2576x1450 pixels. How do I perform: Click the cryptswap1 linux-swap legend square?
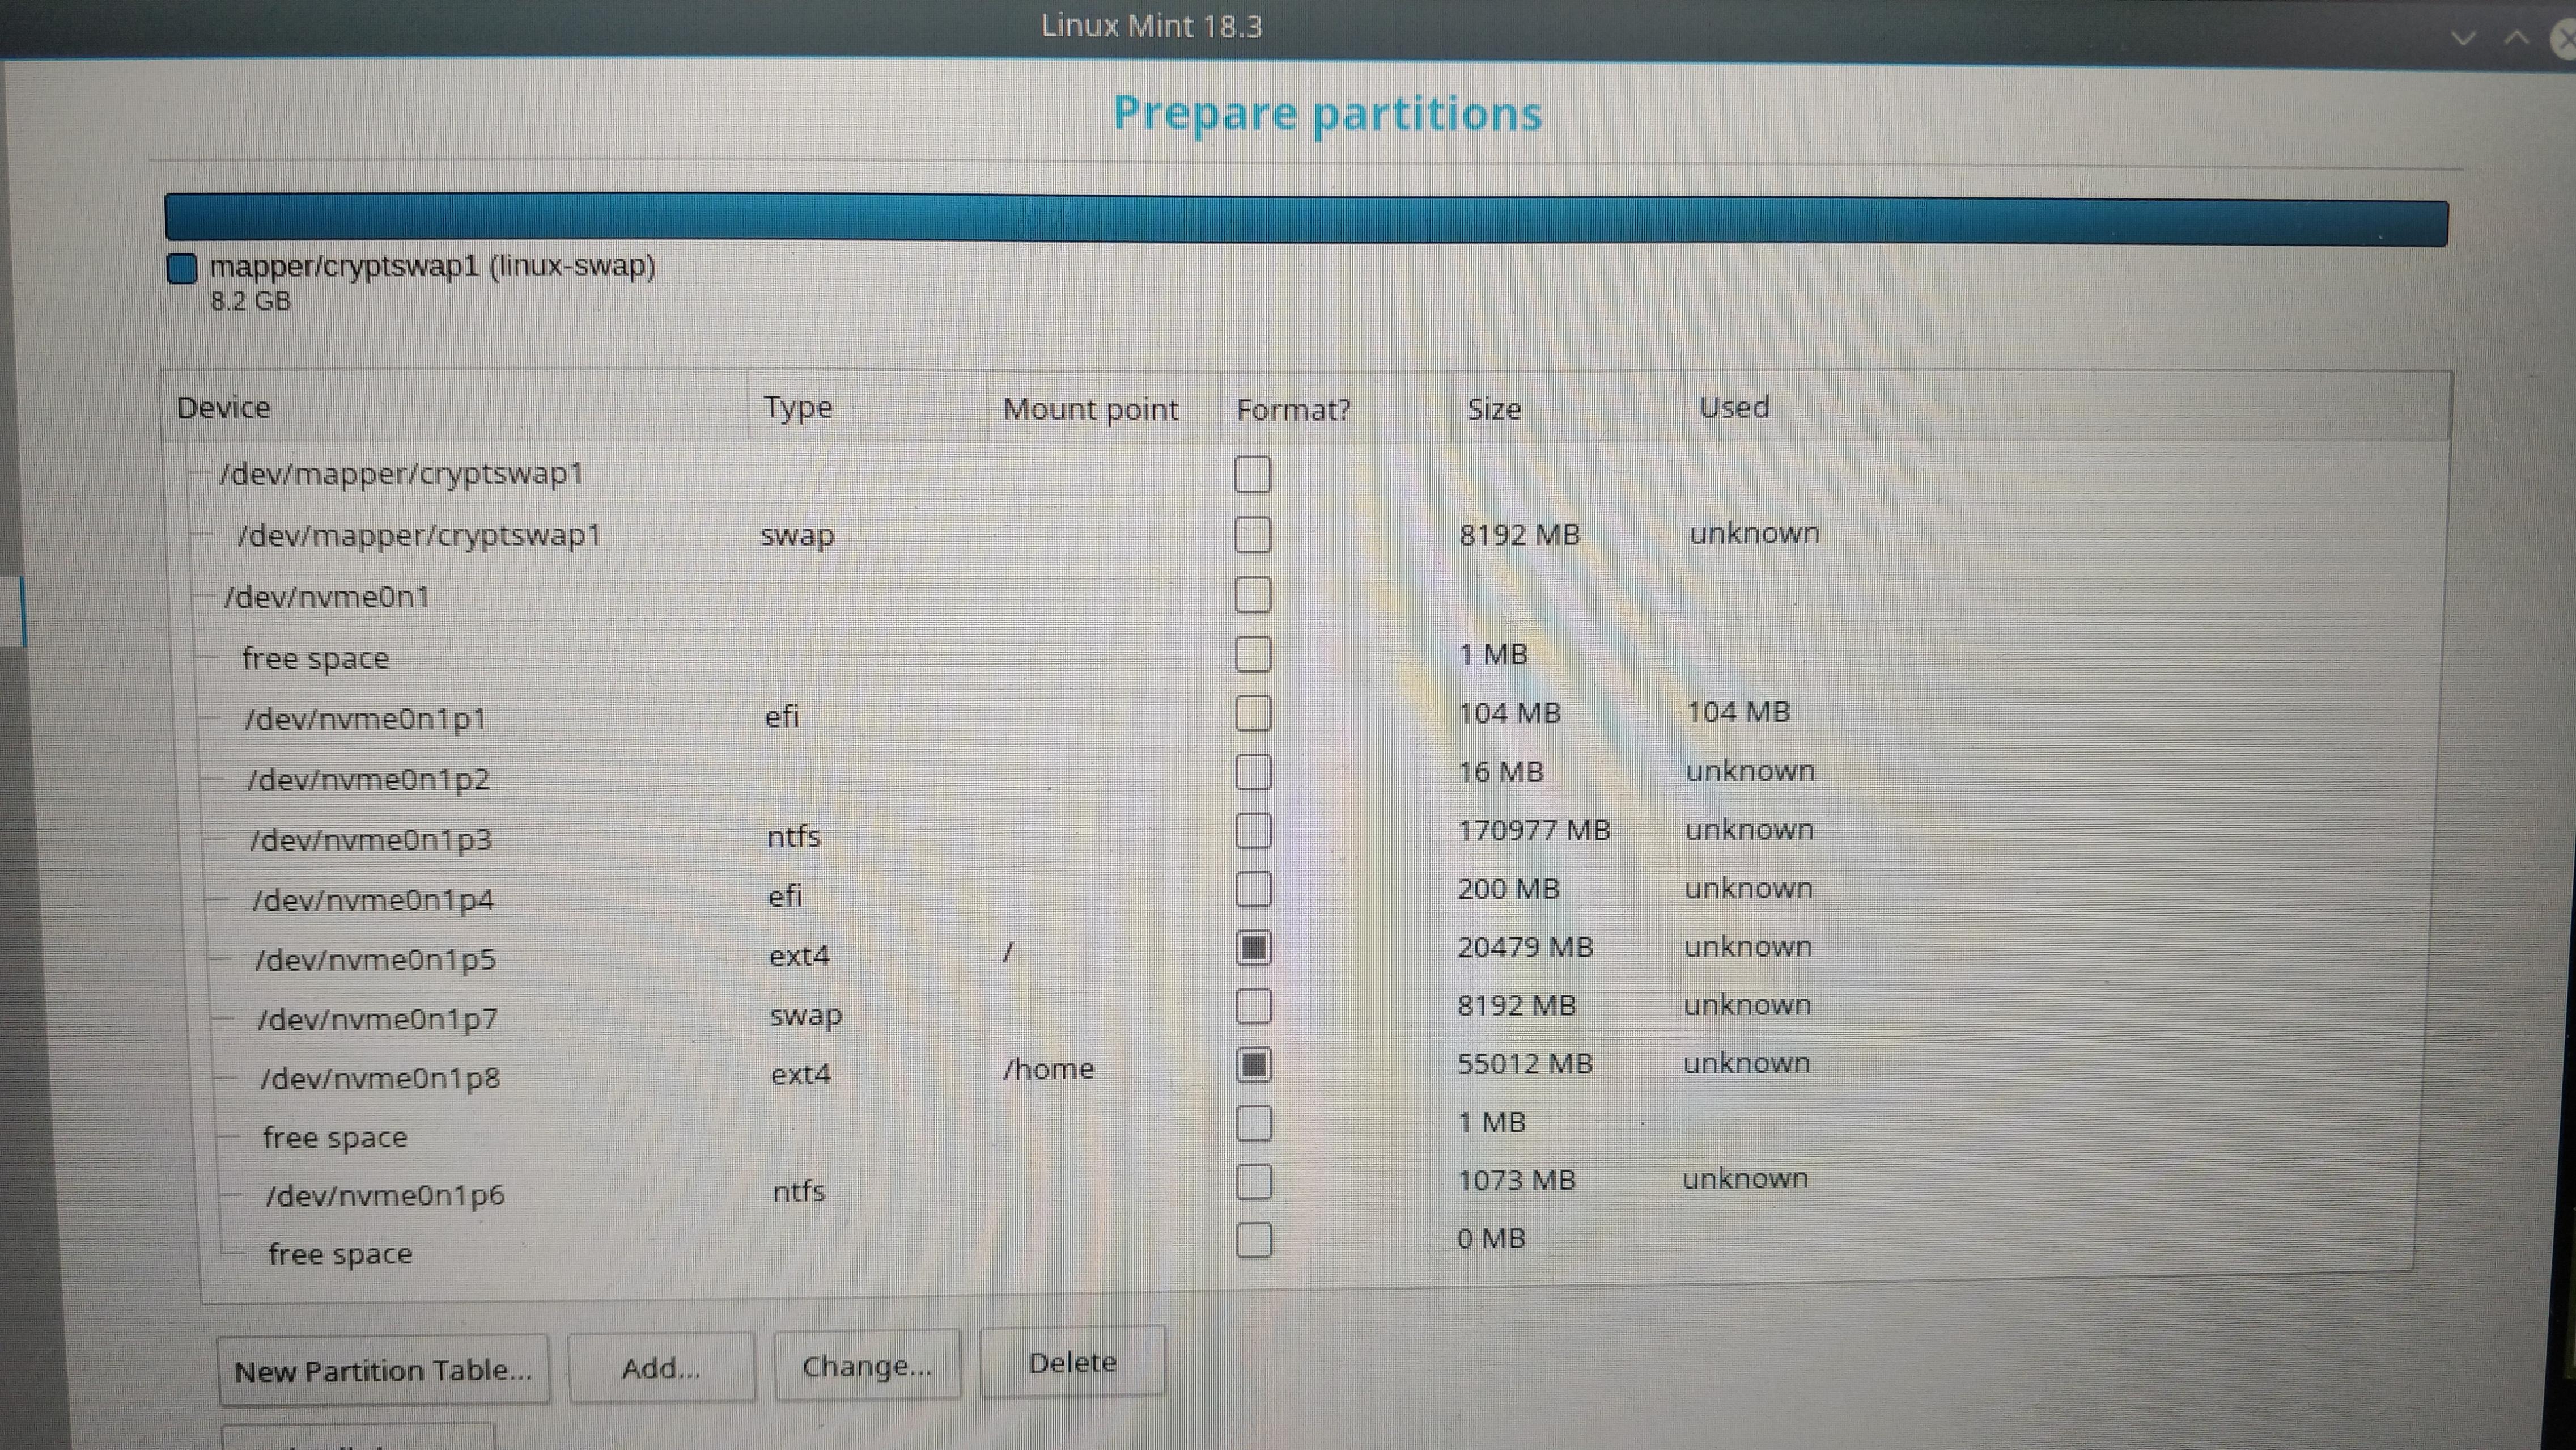[x=182, y=268]
